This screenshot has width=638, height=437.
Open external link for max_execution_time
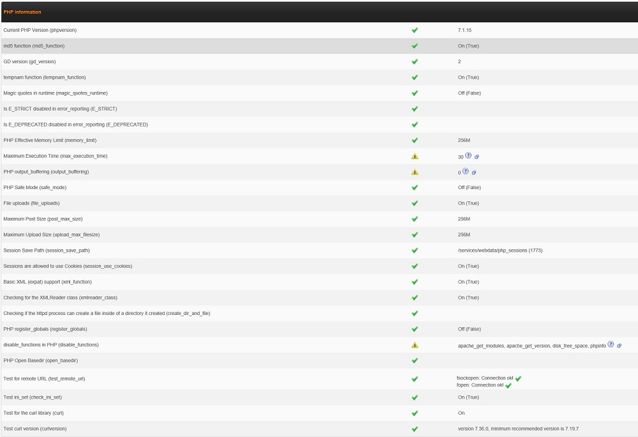pyautogui.click(x=477, y=157)
